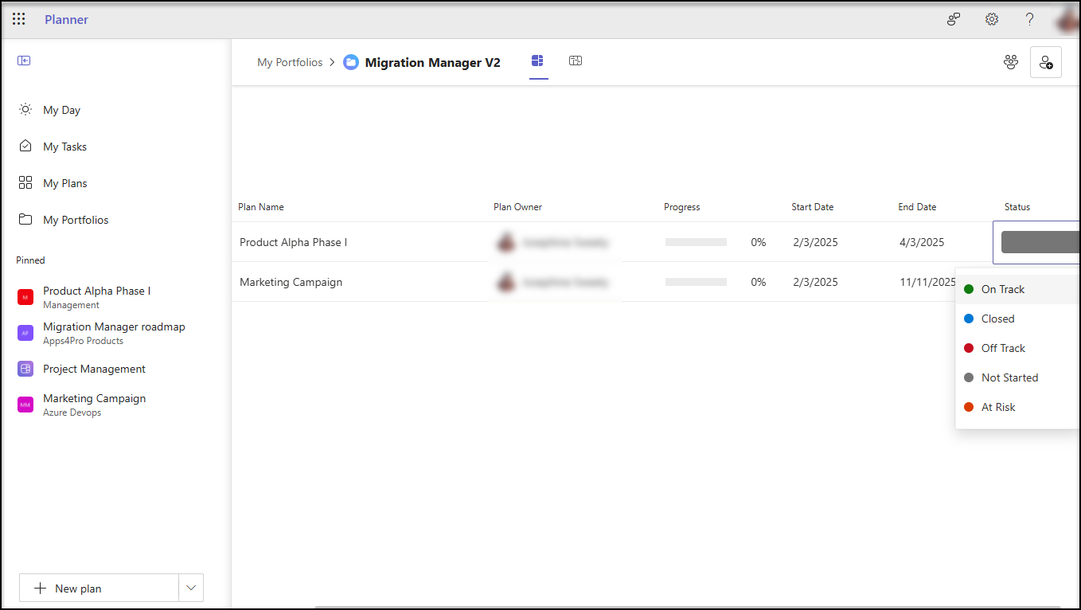View portfolio members with the people icon

click(1010, 61)
